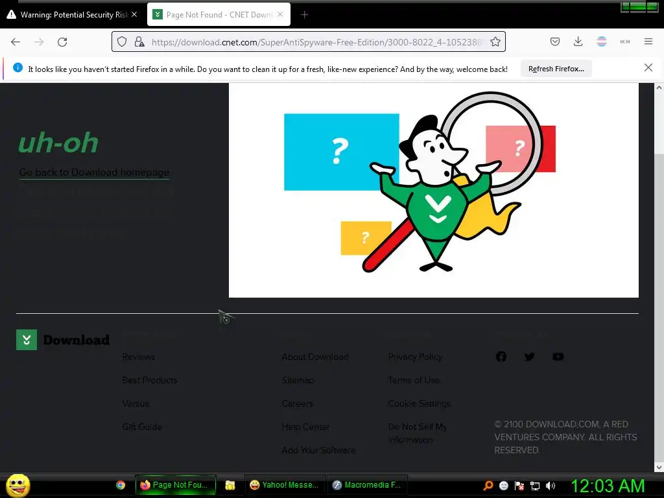Switch to the Warning: Potential Security Risk tab
The image size is (664, 498).
[72, 14]
